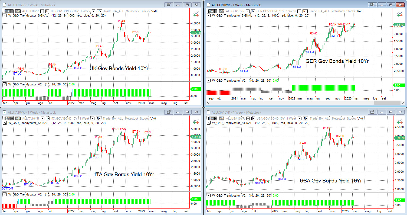Minimize the ALLGER10YR chart window
Image resolution: width=407 pixels, height=215 pixels.
pos(382,5)
